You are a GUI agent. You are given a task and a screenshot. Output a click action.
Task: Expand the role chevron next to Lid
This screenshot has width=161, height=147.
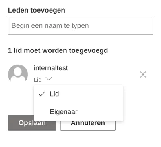pos(49,78)
